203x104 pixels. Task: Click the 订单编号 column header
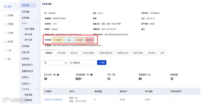pos(48,91)
